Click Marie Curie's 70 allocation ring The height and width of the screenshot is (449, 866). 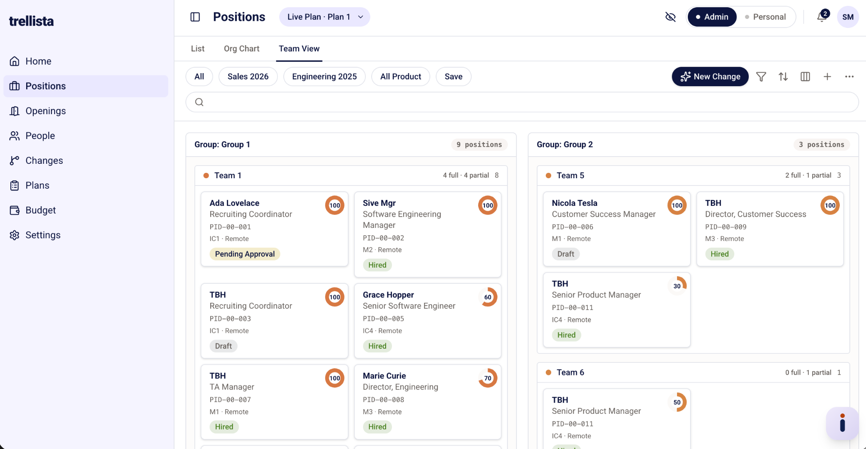coord(488,379)
